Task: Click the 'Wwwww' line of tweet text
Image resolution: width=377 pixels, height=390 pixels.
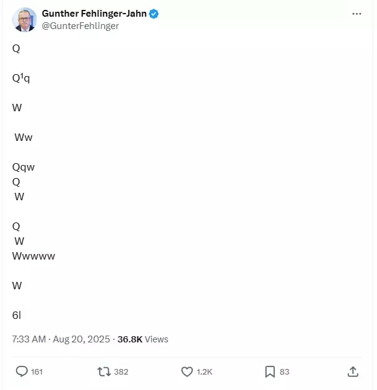Action: point(33,256)
